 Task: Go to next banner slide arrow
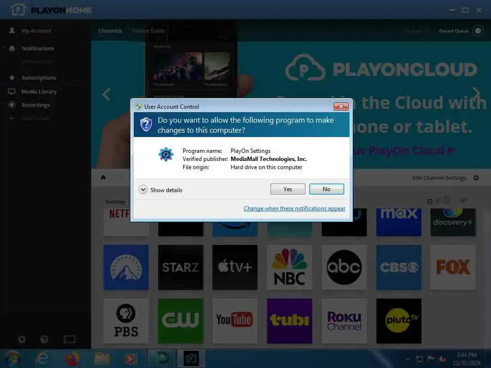(476, 93)
